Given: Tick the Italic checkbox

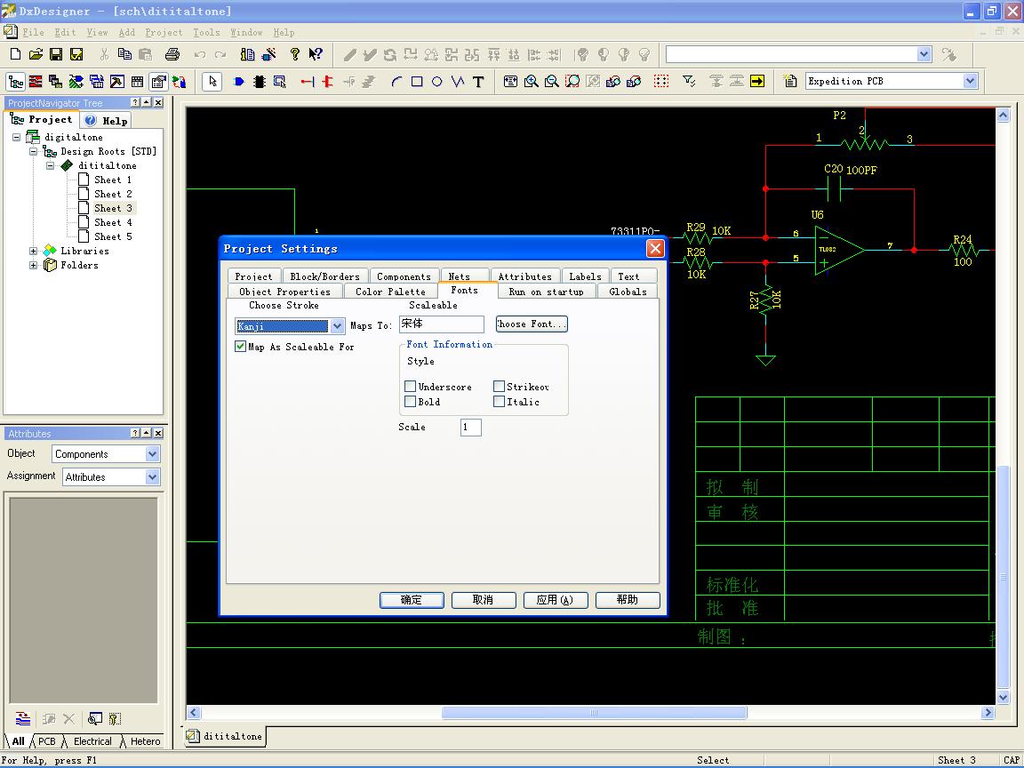Looking at the screenshot, I should point(499,402).
